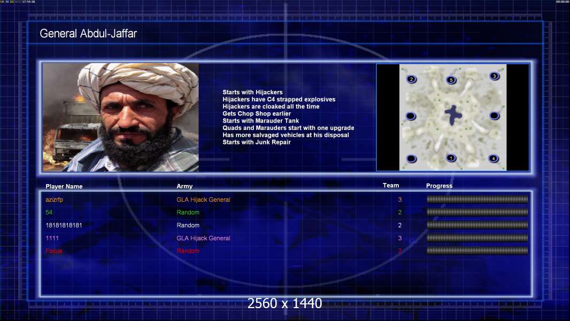Select player name 'Focus'
This screenshot has height=321, width=570.
[x=54, y=251]
